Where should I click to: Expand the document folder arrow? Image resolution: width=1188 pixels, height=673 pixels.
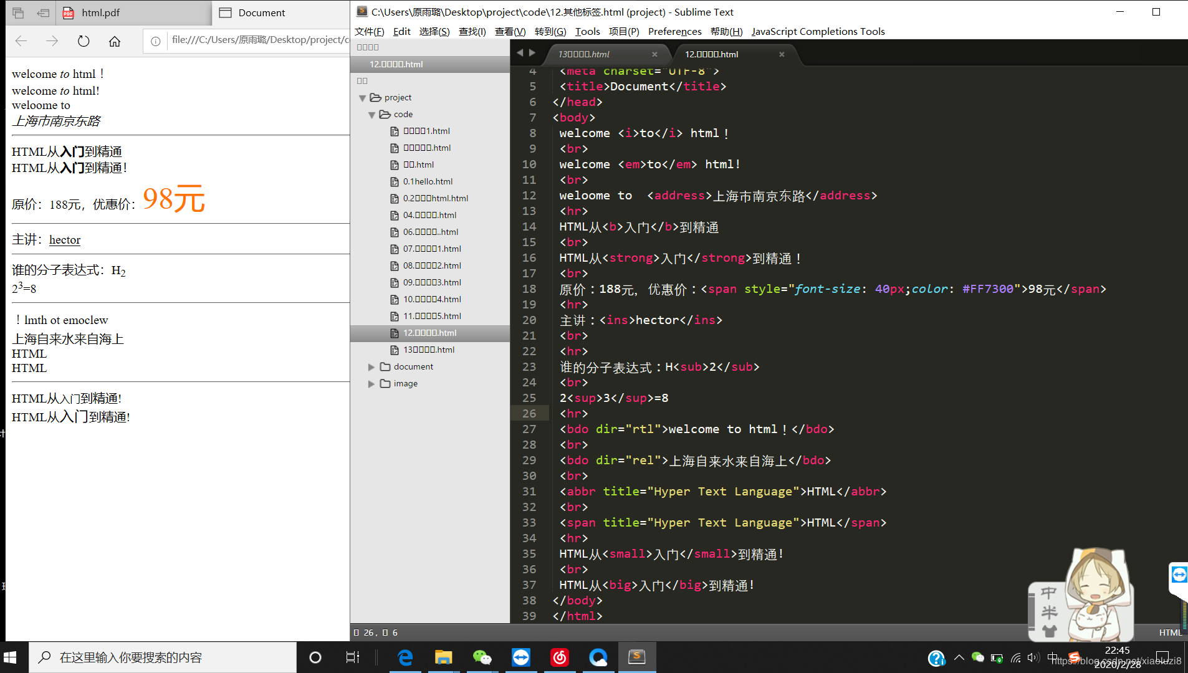[371, 367]
